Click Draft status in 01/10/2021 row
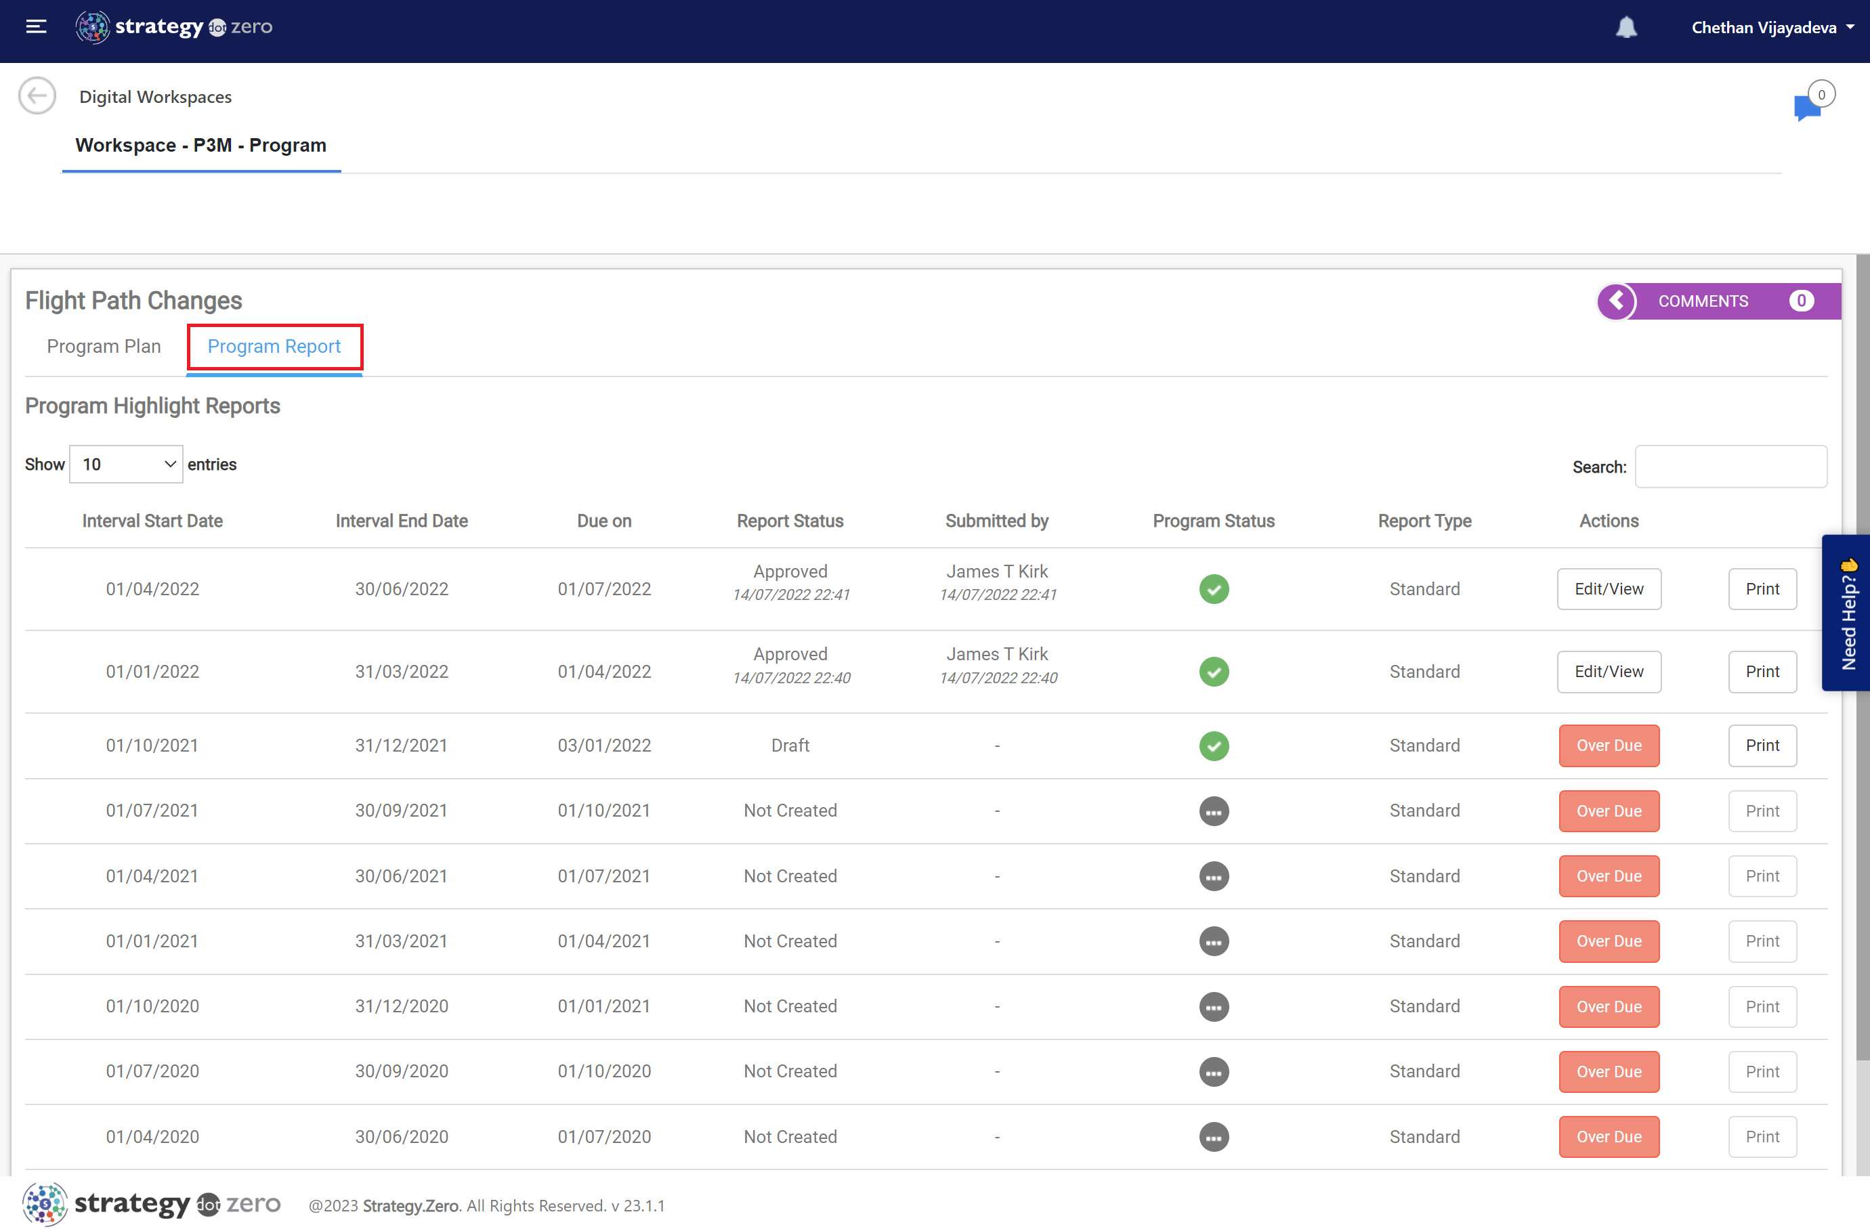Screen dimensions: 1870x1229 790,746
